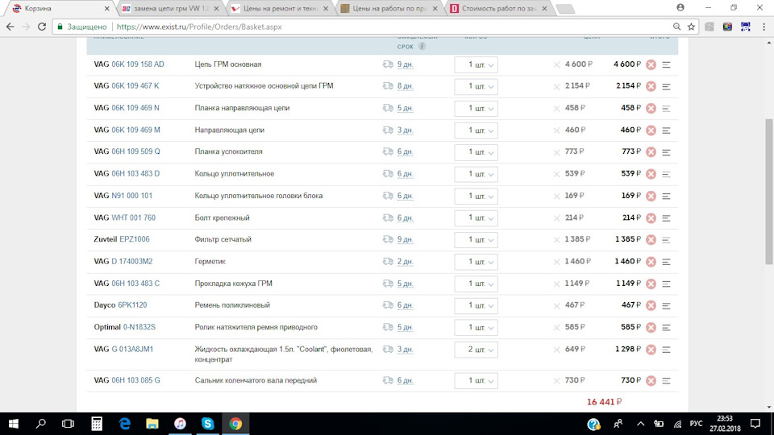The width and height of the screenshot is (774, 435).
Task: Click Жидкость охлаждающая description text
Action: click(x=283, y=354)
